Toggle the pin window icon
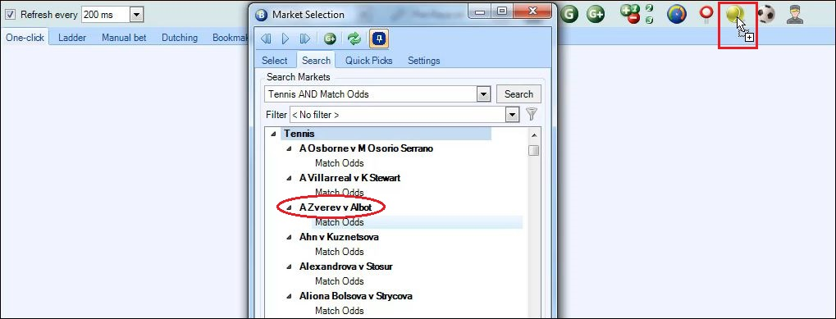The width and height of the screenshot is (836, 319). click(x=379, y=39)
